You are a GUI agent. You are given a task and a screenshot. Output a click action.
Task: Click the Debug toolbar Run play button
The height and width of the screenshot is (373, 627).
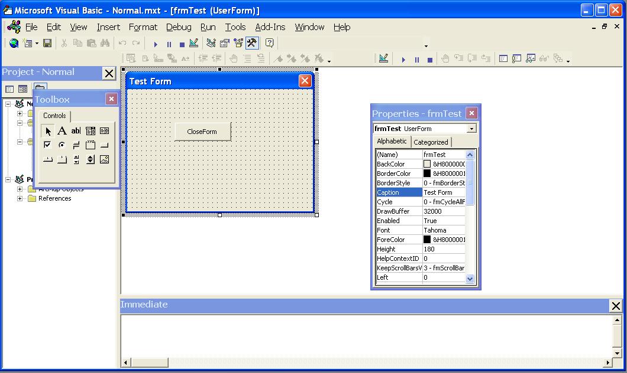coord(403,60)
